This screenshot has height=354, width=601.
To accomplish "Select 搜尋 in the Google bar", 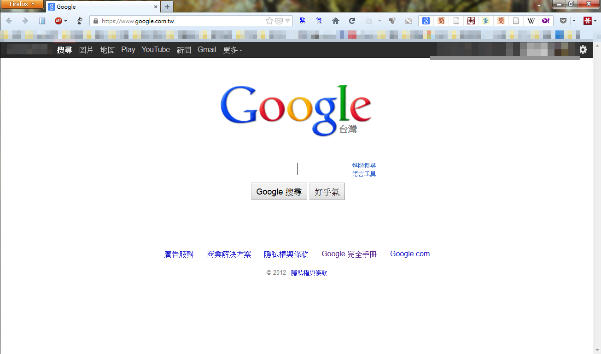I will point(64,50).
